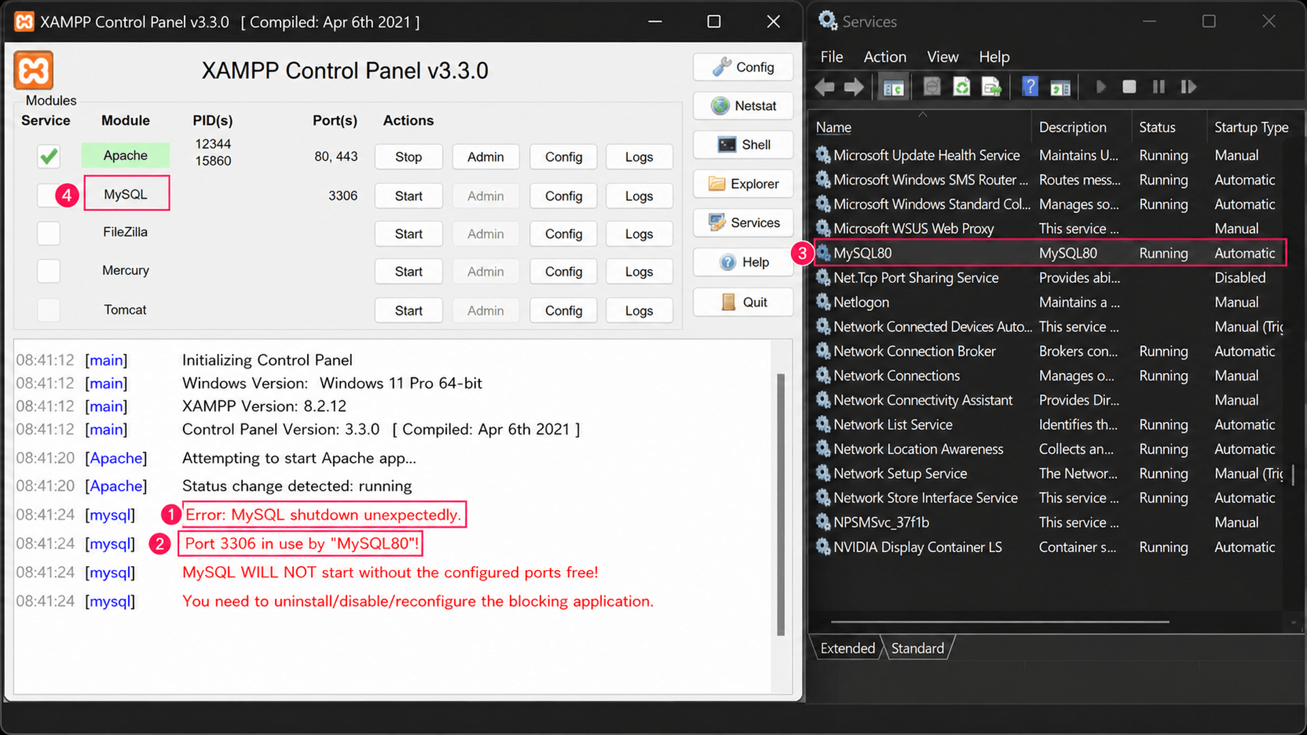Select the Net.Tcp Port Sharing Service row

click(x=1048, y=278)
